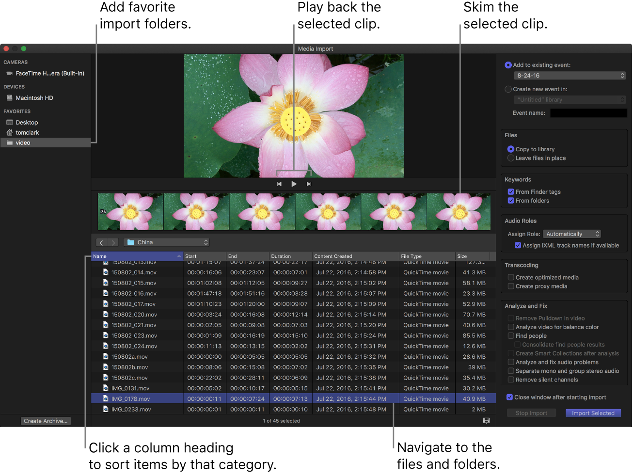
Task: Enable Create optimized media checkbox
Action: pyautogui.click(x=511, y=278)
